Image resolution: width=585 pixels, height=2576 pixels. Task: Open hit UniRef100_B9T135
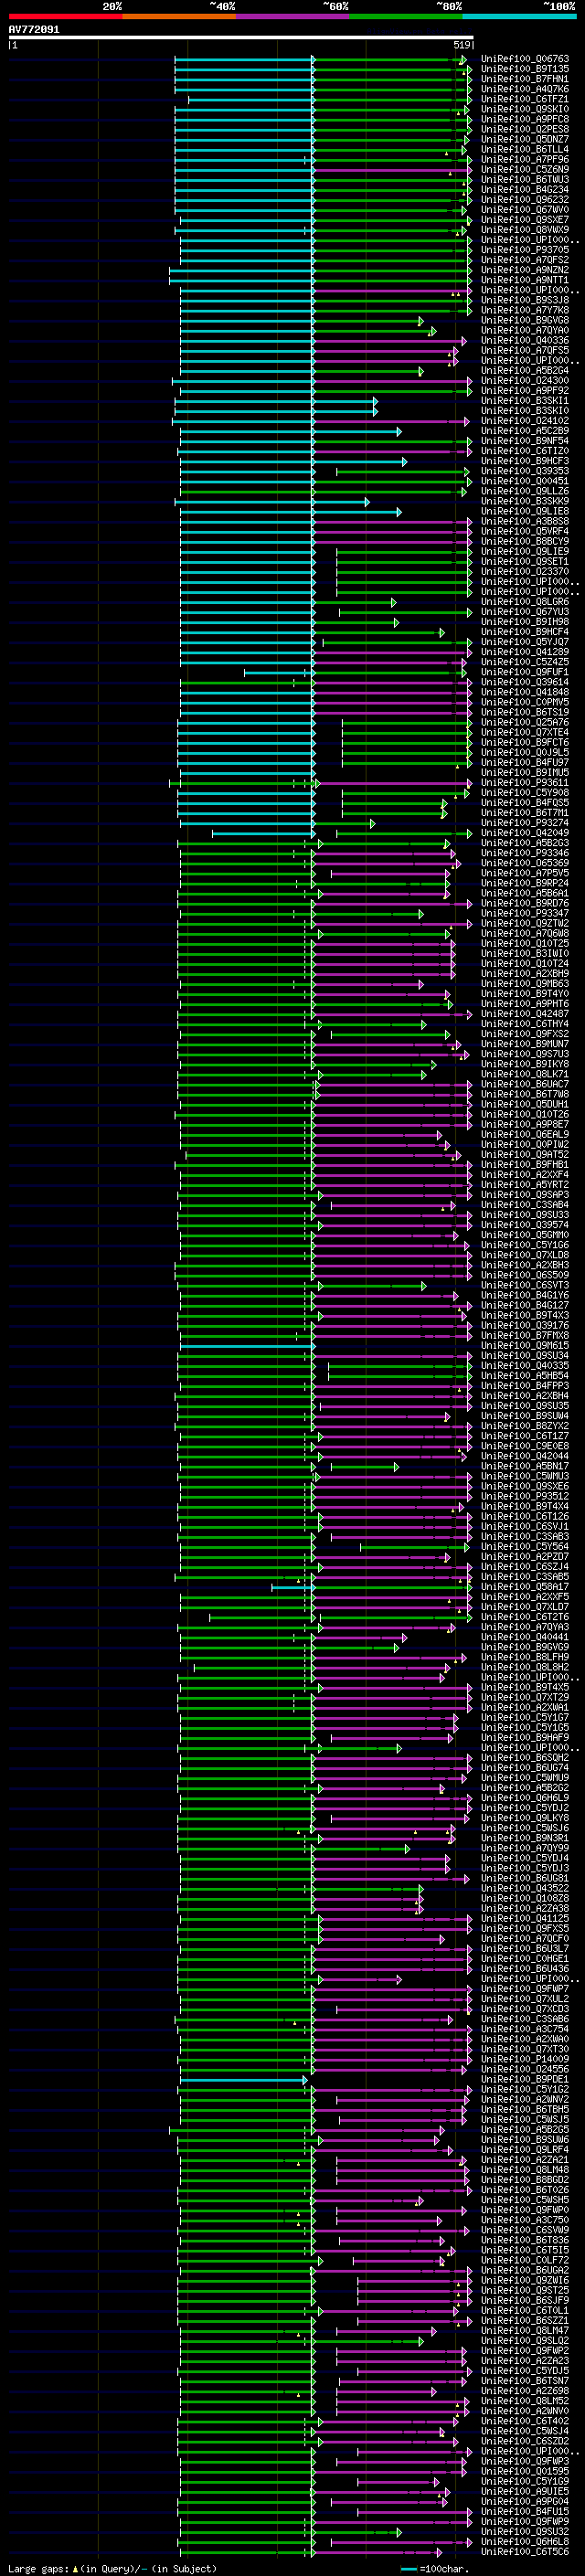[x=525, y=69]
